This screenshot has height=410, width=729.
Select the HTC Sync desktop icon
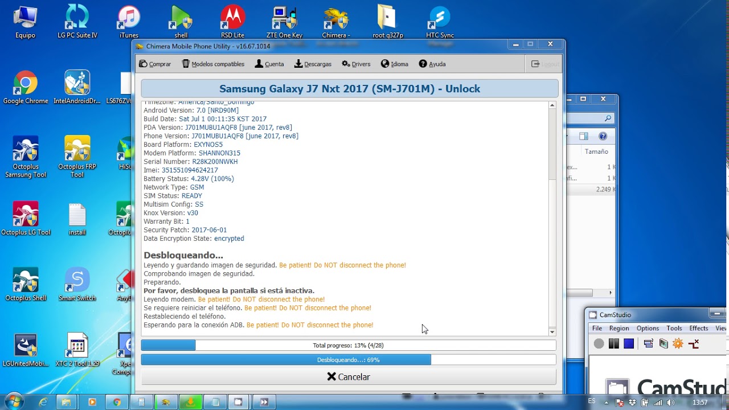pyautogui.click(x=440, y=22)
